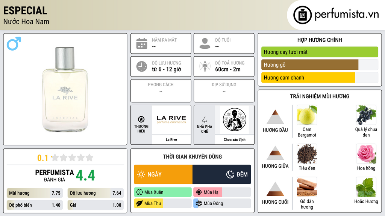This screenshot has height=216, width=385.
Task: Select the Đêm nighttime block
Action: [x=222, y=174]
